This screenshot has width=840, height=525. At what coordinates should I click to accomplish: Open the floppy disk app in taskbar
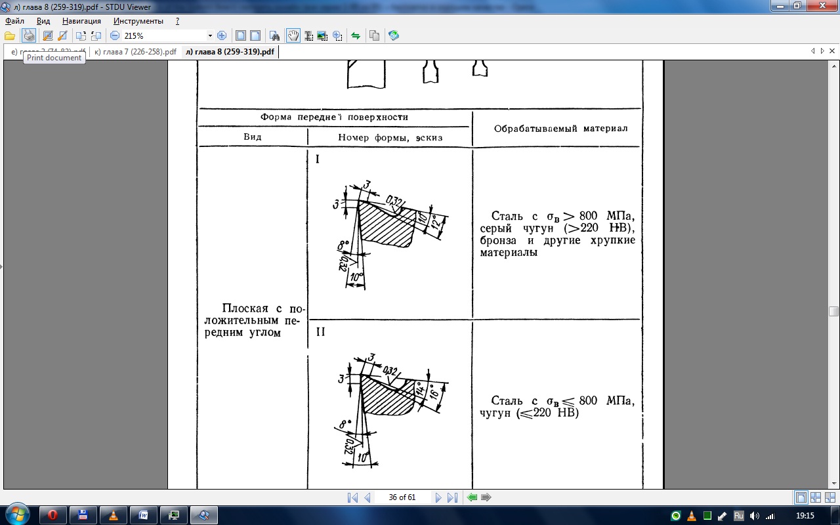(83, 515)
